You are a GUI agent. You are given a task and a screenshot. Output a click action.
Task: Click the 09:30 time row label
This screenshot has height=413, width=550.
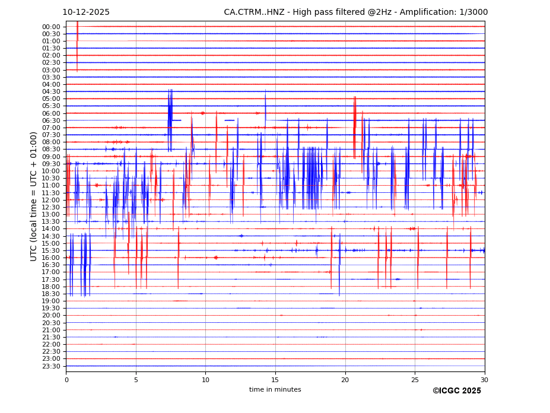[x=51, y=164]
